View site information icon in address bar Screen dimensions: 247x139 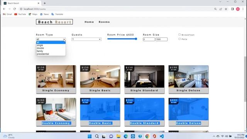[21, 9]
